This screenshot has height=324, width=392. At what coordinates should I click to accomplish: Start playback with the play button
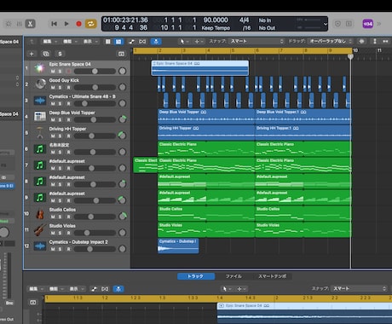(66, 24)
